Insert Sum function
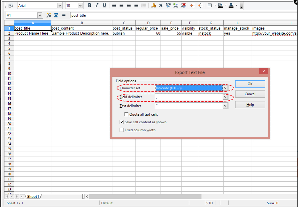The height and width of the screenshot is (207, 298). [56, 15]
